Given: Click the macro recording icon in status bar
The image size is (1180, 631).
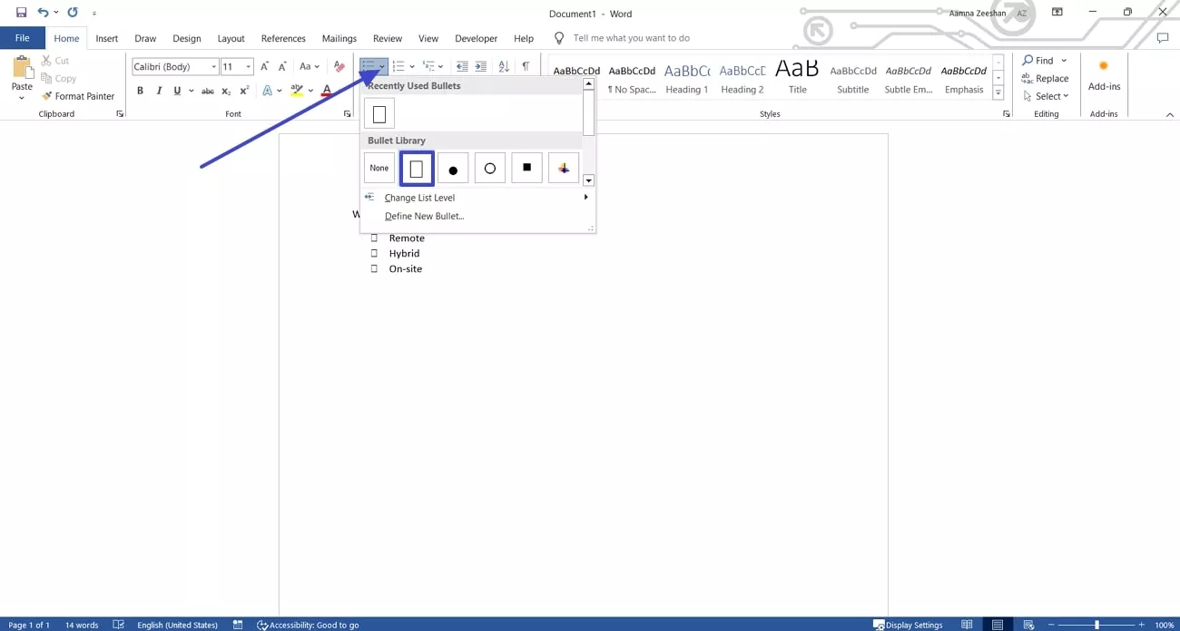Looking at the screenshot, I should pyautogui.click(x=238, y=625).
